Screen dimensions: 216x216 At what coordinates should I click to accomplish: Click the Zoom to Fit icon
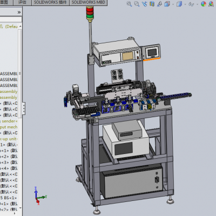point(129,4)
